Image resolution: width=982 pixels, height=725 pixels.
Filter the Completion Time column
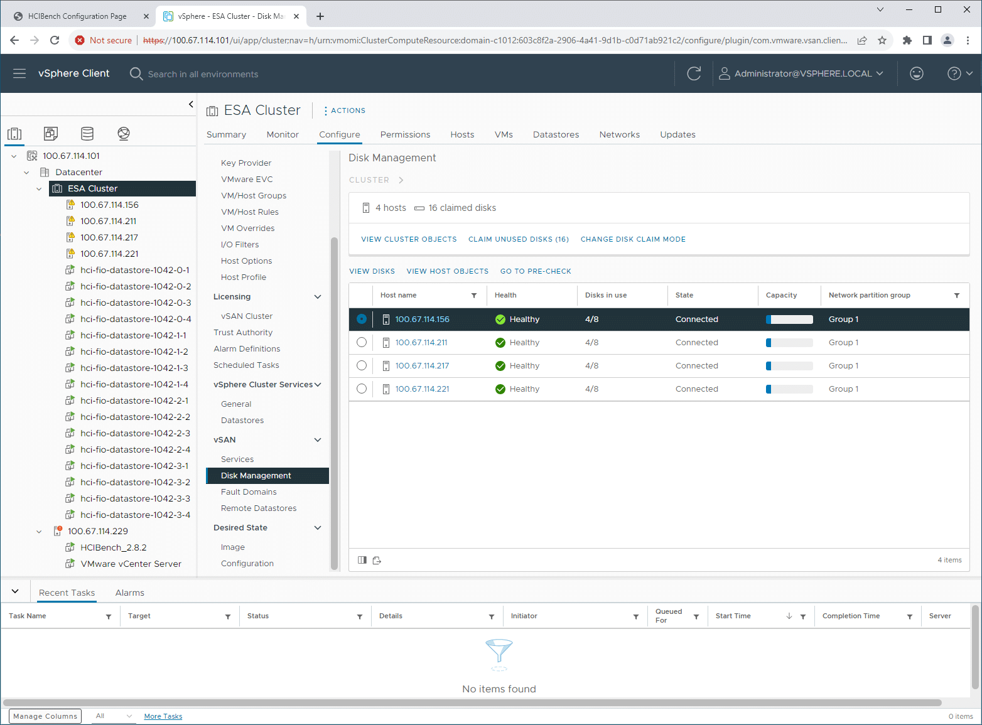click(910, 616)
